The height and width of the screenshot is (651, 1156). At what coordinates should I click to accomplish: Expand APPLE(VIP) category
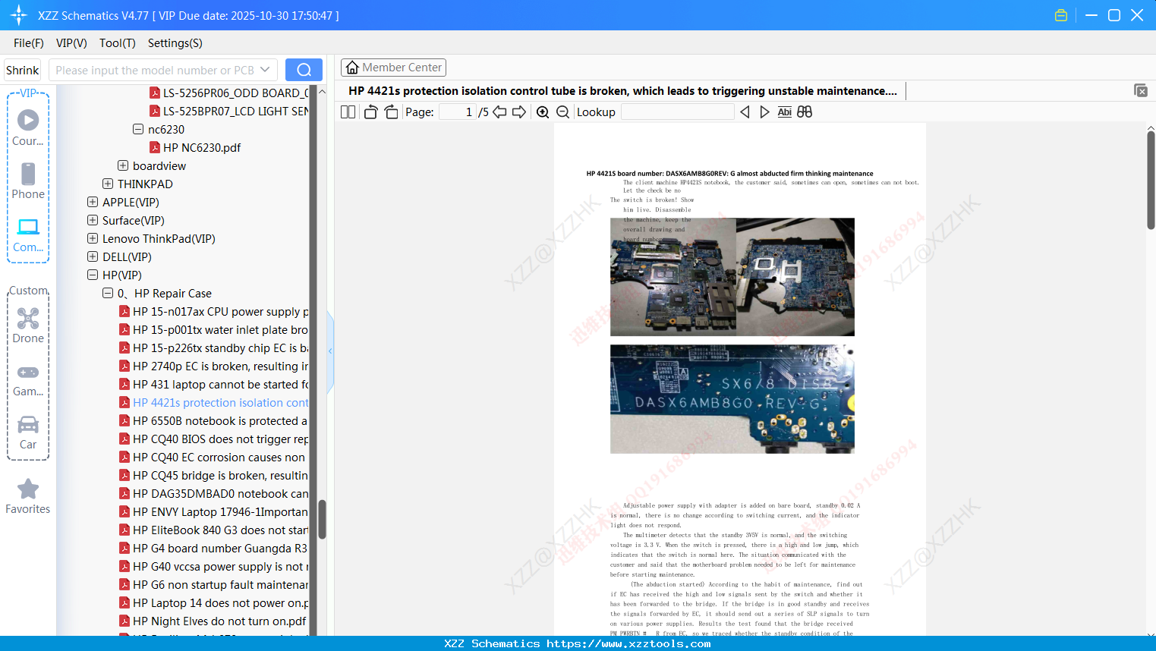93,202
